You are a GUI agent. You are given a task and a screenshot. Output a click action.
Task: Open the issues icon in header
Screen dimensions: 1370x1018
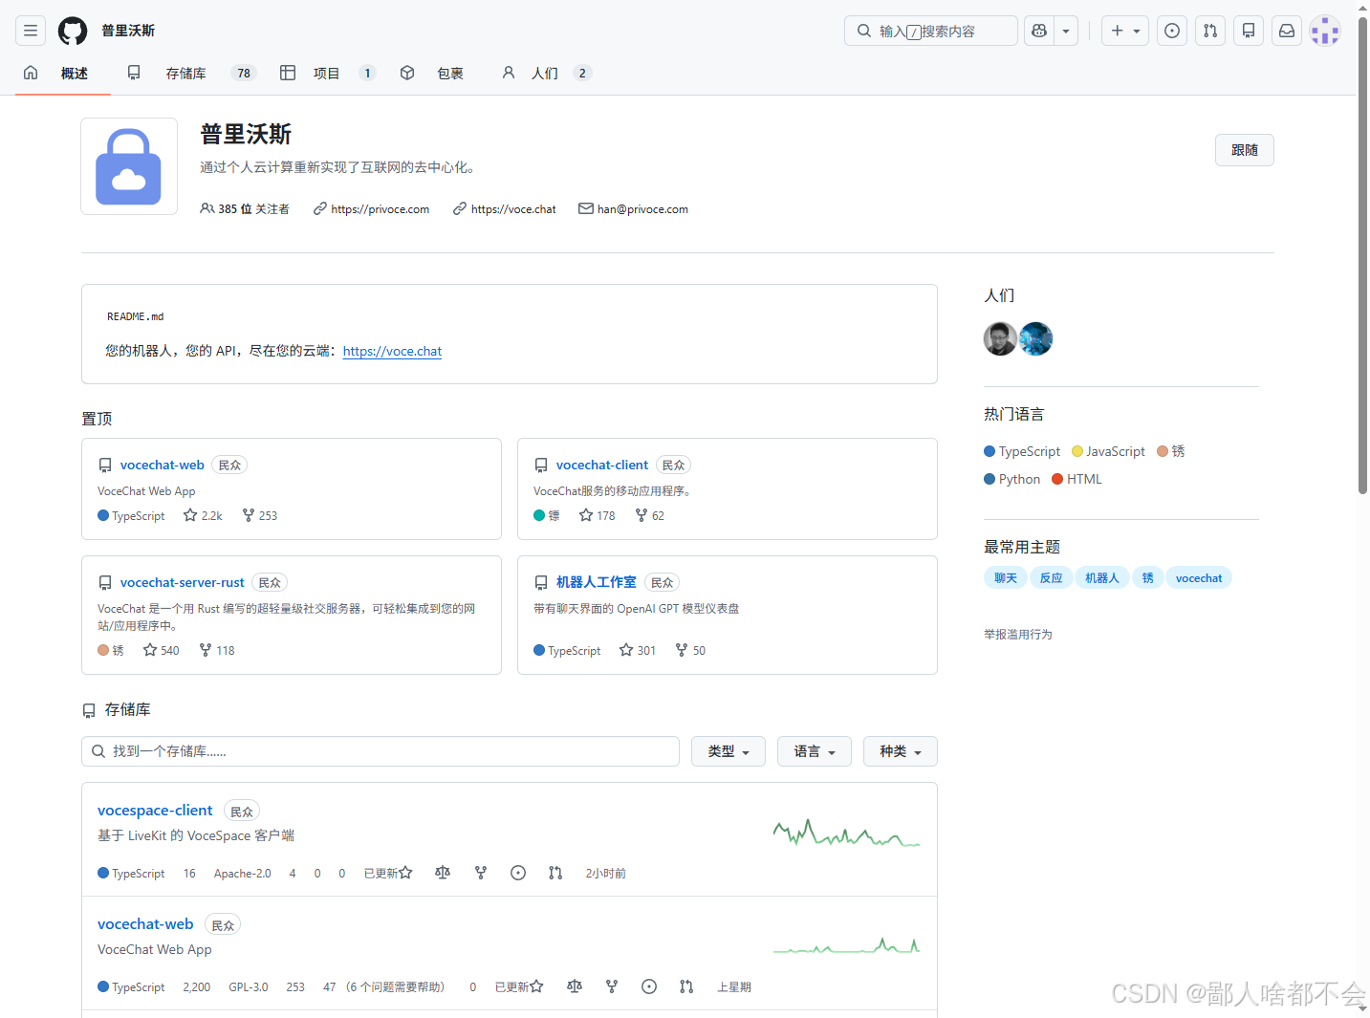[x=1172, y=31]
